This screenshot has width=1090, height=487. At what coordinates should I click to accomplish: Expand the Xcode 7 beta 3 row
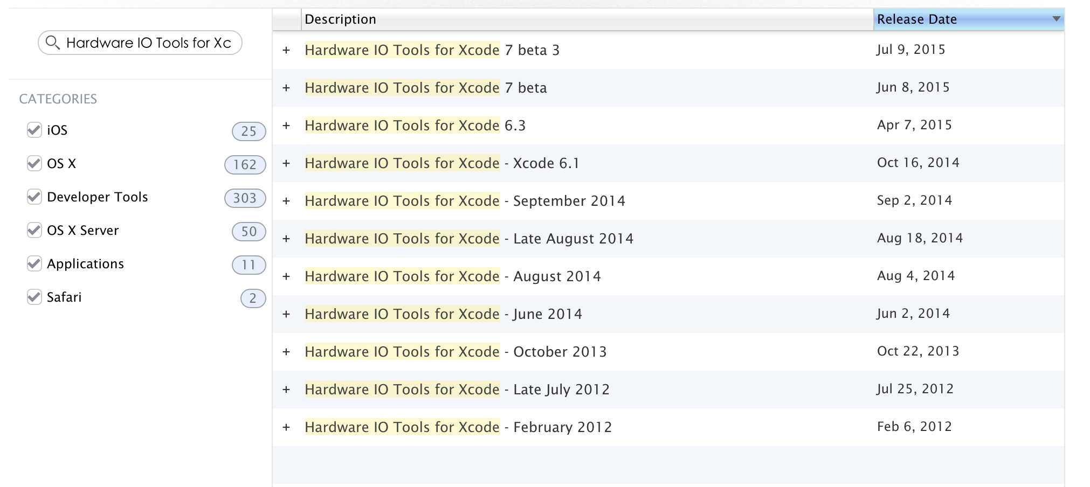tap(286, 50)
